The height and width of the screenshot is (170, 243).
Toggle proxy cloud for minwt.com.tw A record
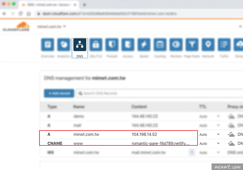pos(231,134)
